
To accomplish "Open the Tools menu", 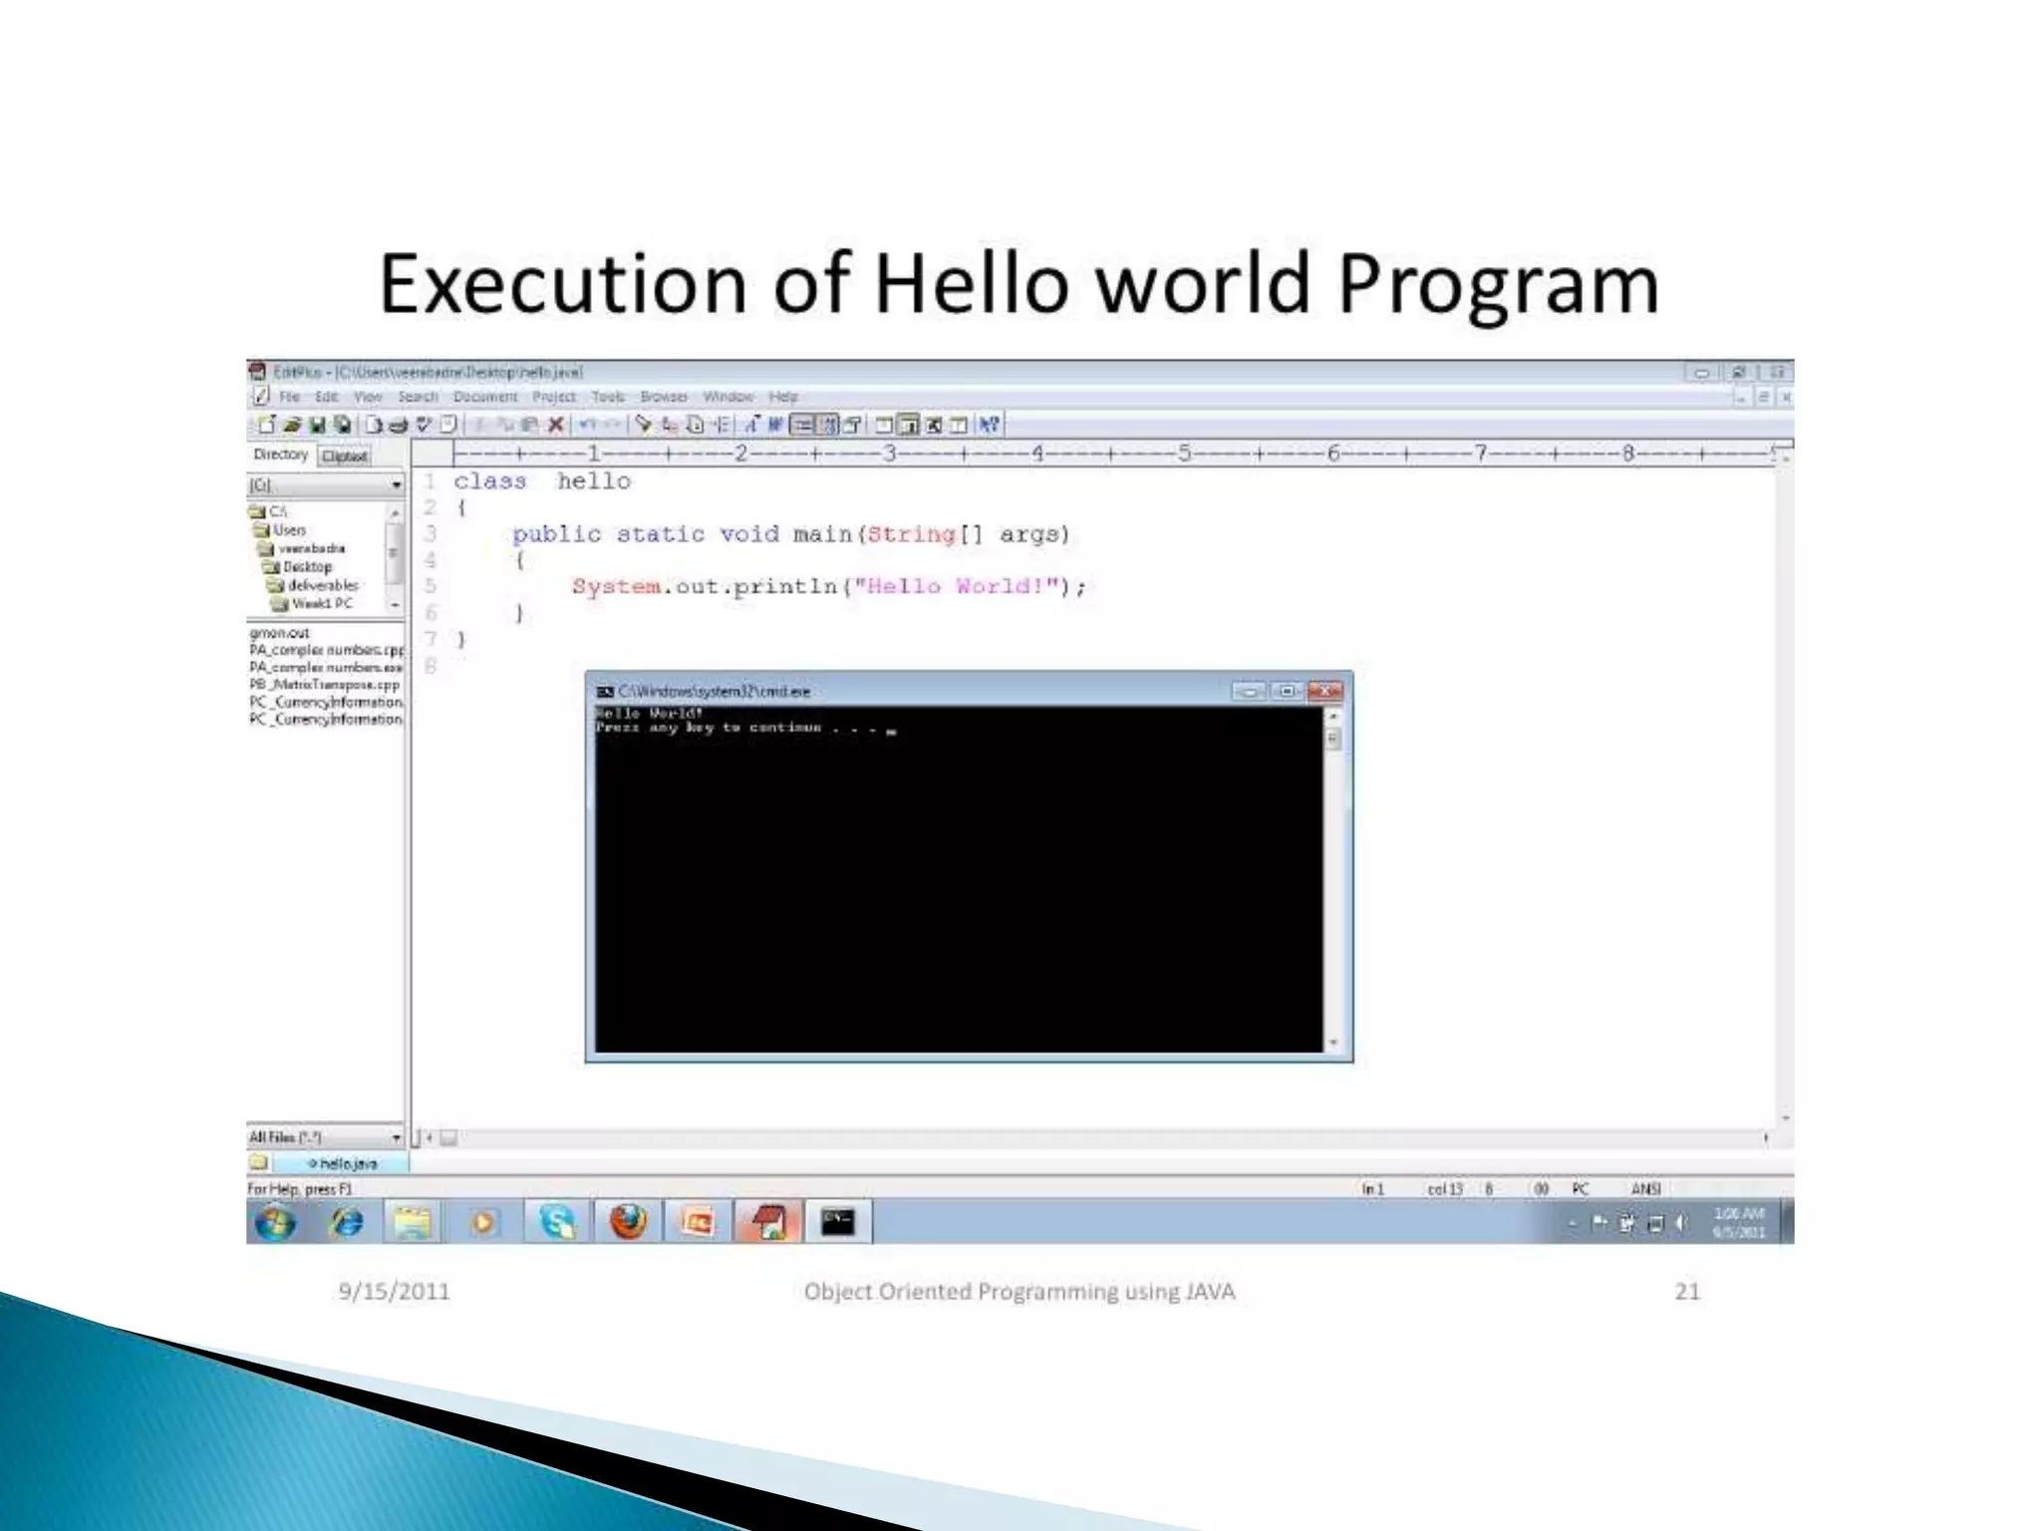I will (607, 397).
